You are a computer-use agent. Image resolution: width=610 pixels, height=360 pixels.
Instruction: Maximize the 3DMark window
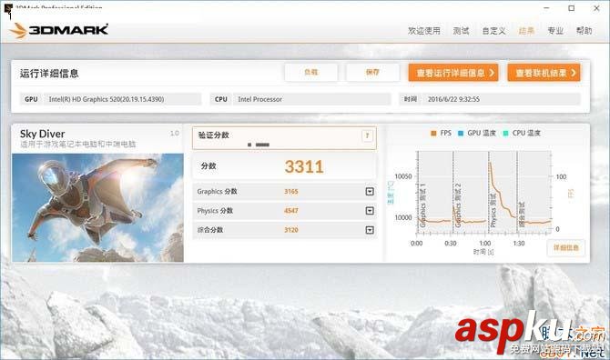[x=572, y=8]
